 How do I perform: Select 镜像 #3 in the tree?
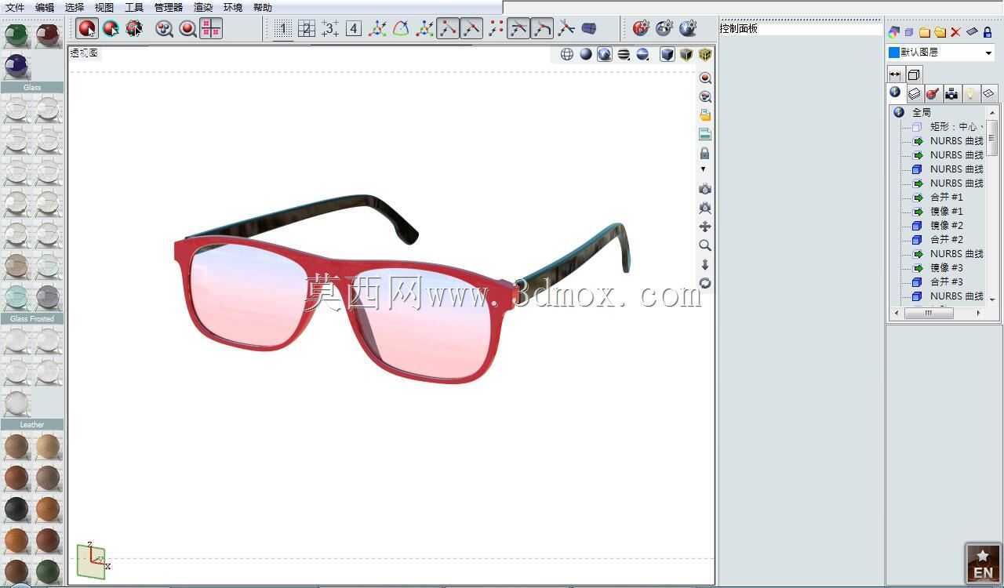click(946, 267)
